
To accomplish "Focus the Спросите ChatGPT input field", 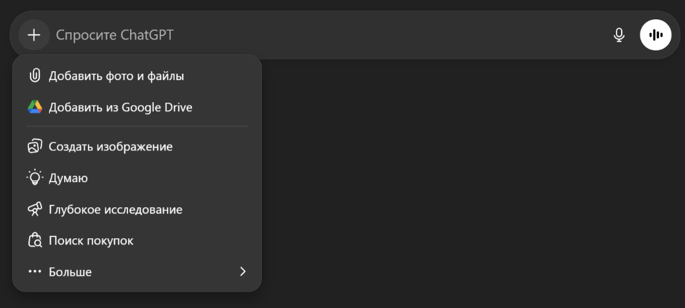I will [x=323, y=35].
